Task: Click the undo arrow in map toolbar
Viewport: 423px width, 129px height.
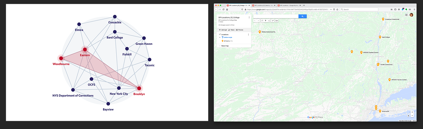Action: coord(255,21)
